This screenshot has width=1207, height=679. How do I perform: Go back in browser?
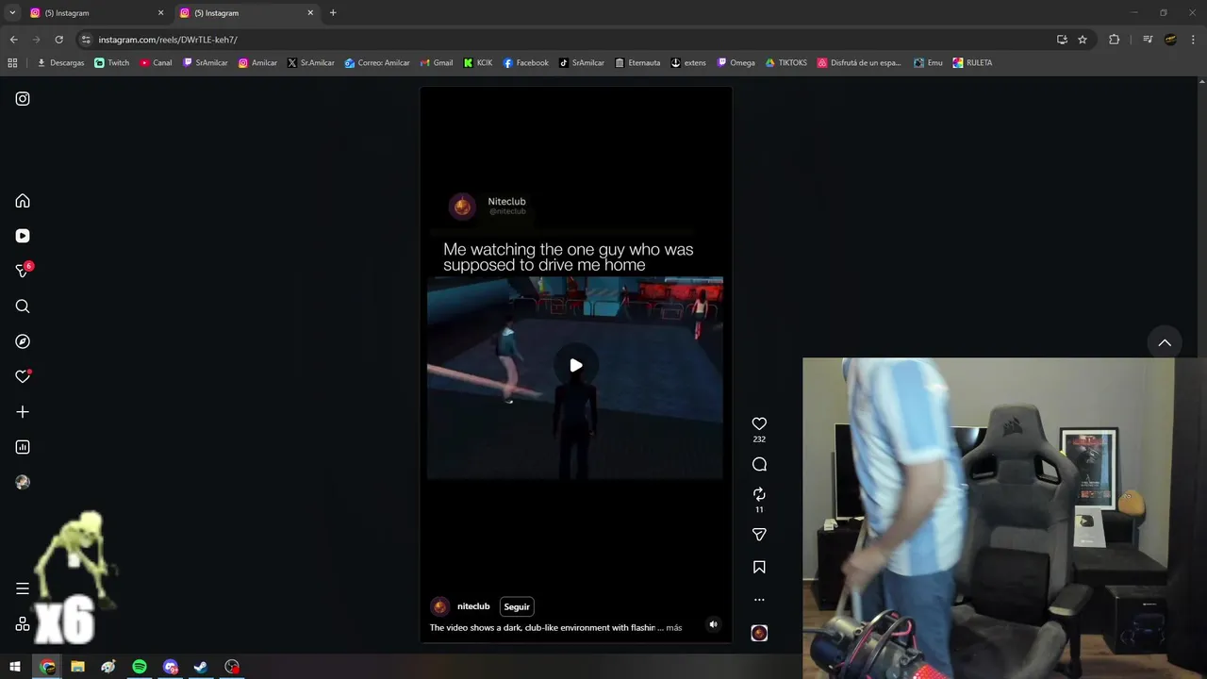click(x=13, y=40)
